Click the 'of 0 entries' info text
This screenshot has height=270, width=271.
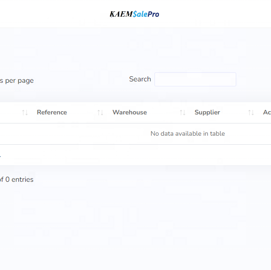[16, 180]
